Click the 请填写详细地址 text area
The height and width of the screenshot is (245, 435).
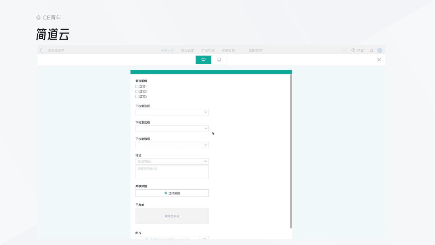click(x=172, y=172)
